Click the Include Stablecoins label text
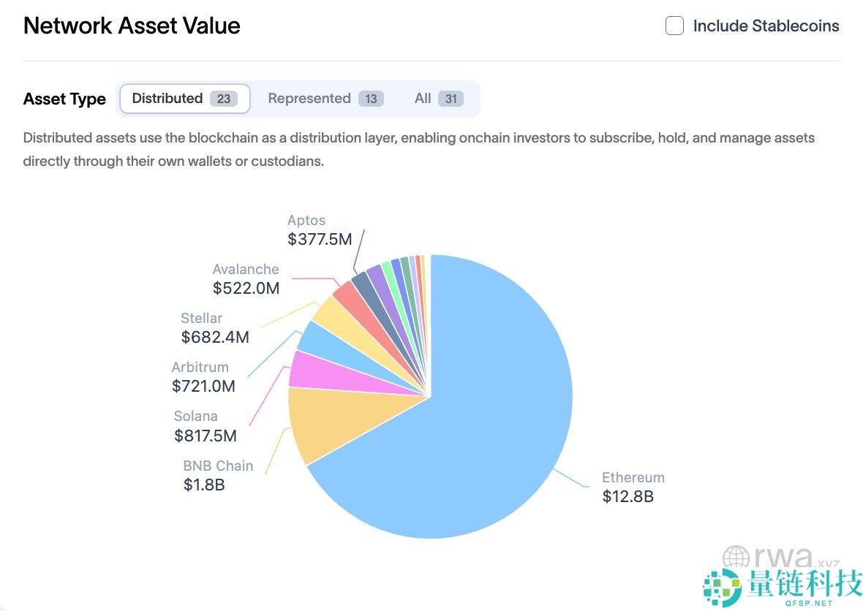This screenshot has height=611, width=863. click(x=766, y=26)
